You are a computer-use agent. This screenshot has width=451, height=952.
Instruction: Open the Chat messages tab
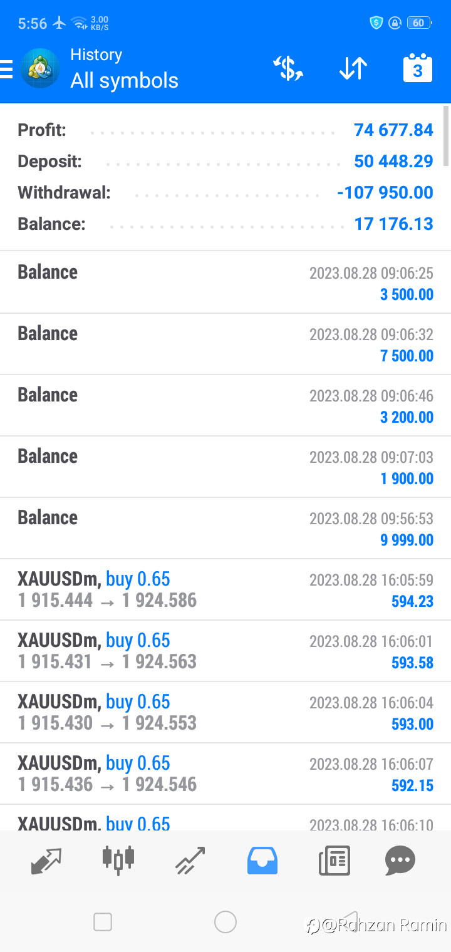(400, 861)
